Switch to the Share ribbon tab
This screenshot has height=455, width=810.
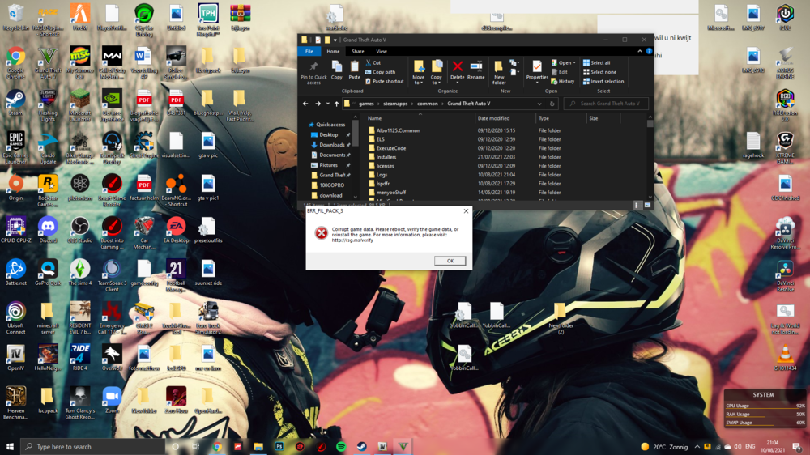[x=357, y=51]
